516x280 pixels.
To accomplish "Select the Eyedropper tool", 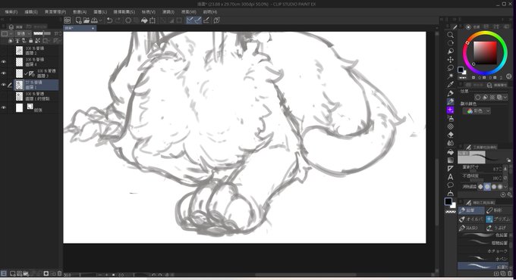I will 450,84.
